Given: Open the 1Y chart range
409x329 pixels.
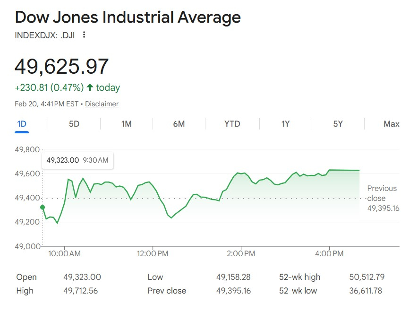Looking at the screenshot, I should 285,124.
